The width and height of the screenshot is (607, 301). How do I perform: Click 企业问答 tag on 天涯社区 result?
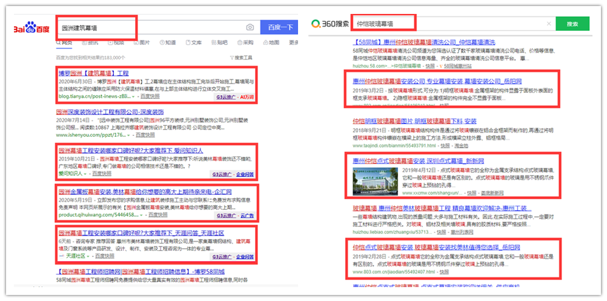(x=245, y=257)
